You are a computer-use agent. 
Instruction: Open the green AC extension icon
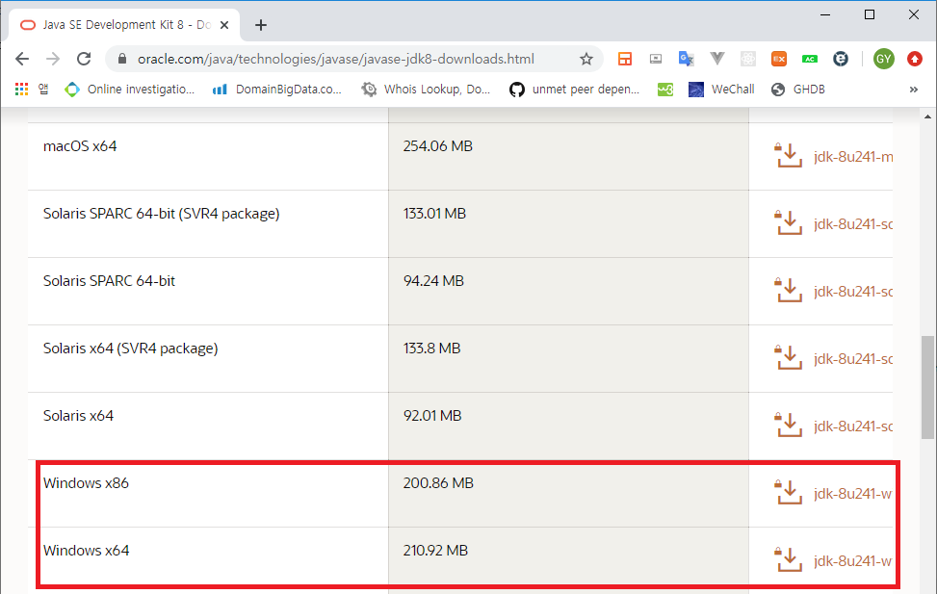(810, 59)
